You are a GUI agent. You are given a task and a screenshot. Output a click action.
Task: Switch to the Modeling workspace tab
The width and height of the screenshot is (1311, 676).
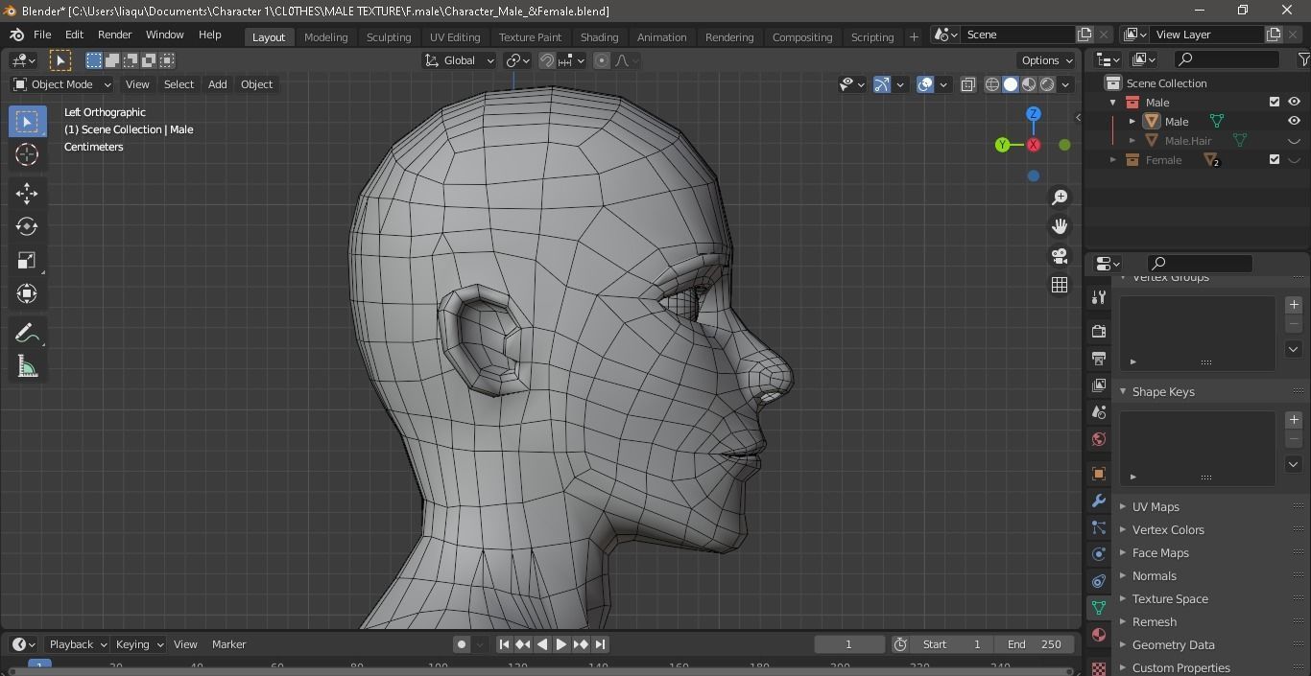coord(325,36)
